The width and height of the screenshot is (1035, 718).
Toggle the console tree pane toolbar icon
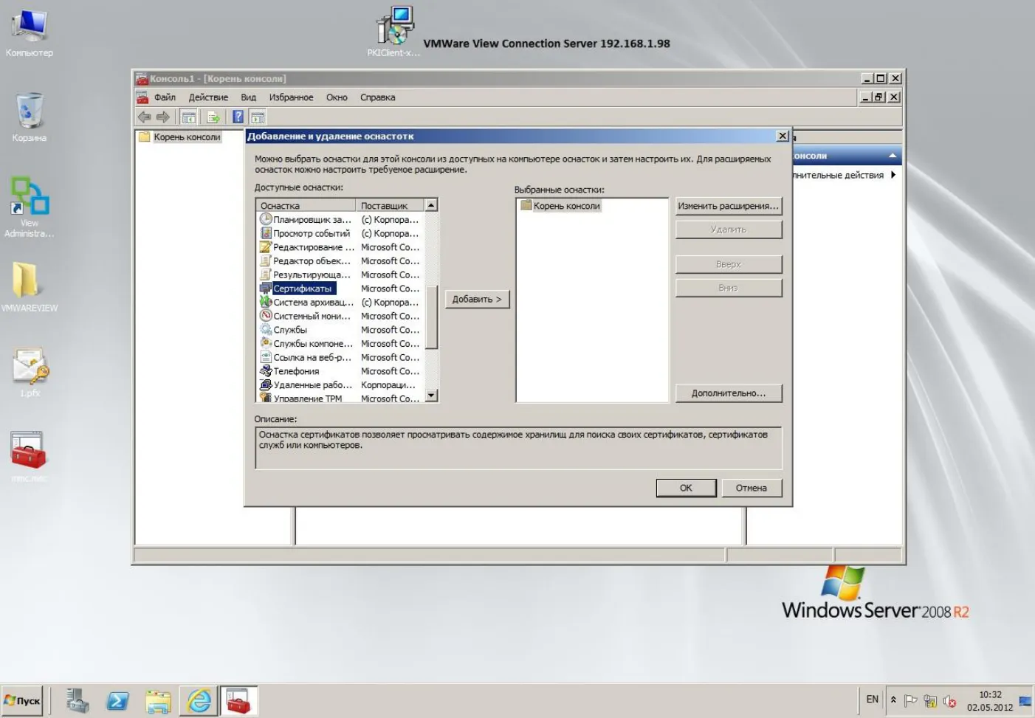(189, 117)
